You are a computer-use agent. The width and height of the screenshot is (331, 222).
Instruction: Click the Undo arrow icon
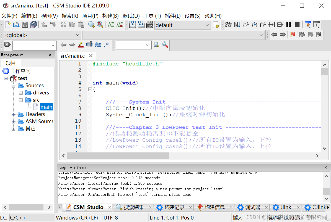[x=44, y=25]
